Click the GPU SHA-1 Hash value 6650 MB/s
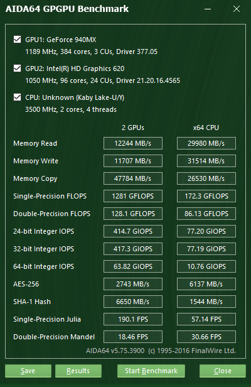The height and width of the screenshot is (387, 251). [x=133, y=302]
